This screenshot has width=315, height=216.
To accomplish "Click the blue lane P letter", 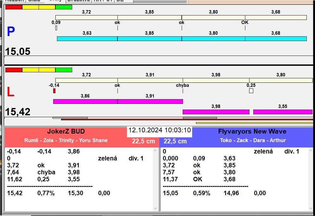I will point(11,32).
